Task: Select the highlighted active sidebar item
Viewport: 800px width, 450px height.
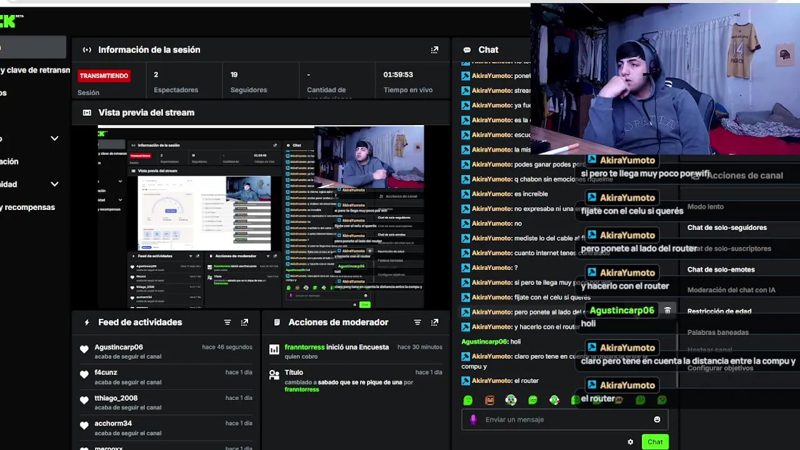Action: tap(33, 47)
